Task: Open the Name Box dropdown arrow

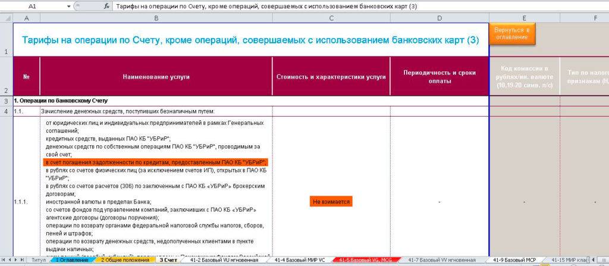Action: pos(69,6)
